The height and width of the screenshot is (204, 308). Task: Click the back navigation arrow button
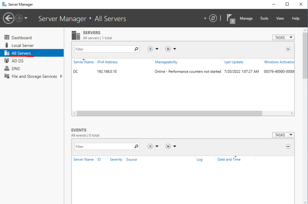pyautogui.click(x=8, y=18)
